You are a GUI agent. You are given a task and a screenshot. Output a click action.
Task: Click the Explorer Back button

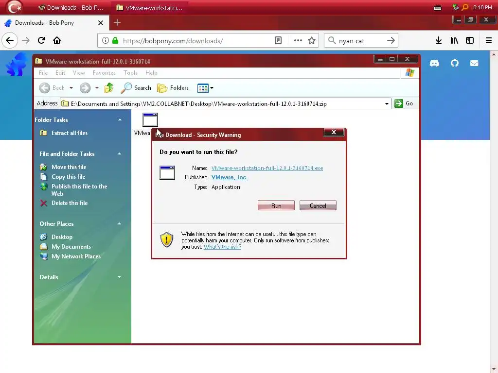coord(53,88)
